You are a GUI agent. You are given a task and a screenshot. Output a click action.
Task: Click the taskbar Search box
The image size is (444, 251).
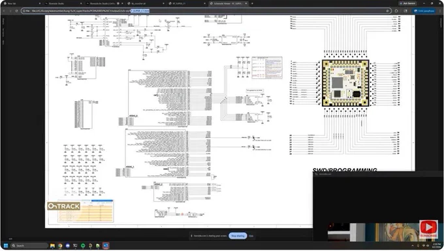pos(29,245)
